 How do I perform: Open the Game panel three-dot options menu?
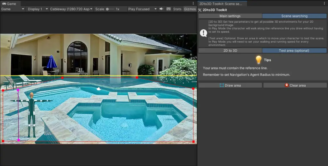pyautogui.click(x=193, y=4)
